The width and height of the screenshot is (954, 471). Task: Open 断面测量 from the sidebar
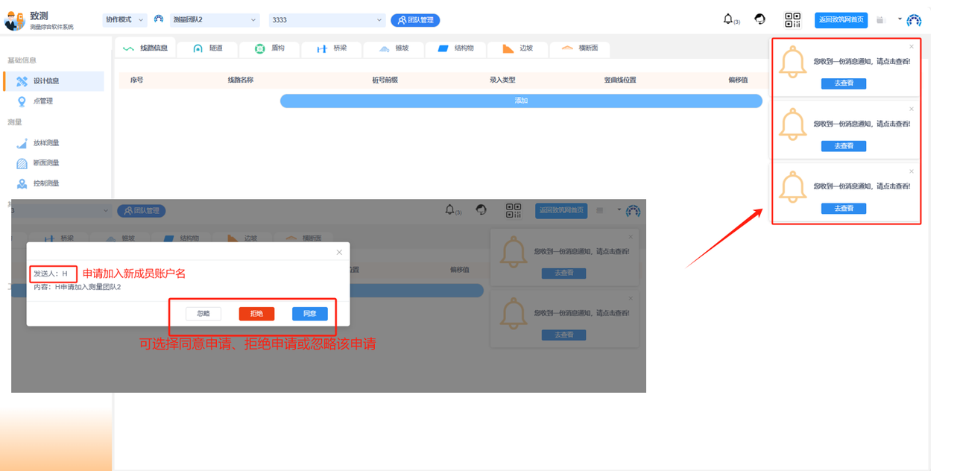pos(45,163)
